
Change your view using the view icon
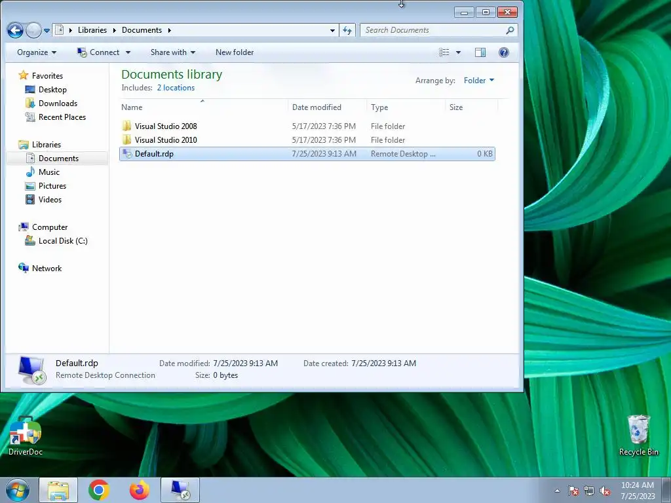tap(444, 52)
